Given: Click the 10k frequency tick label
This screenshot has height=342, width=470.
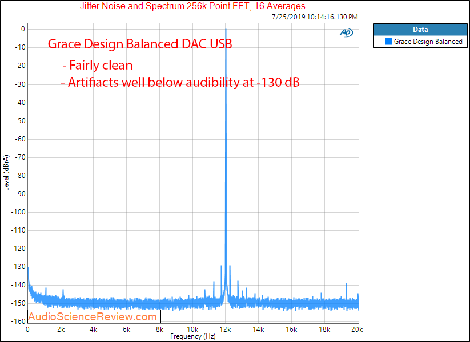Looking at the screenshot, I should click(x=192, y=329).
